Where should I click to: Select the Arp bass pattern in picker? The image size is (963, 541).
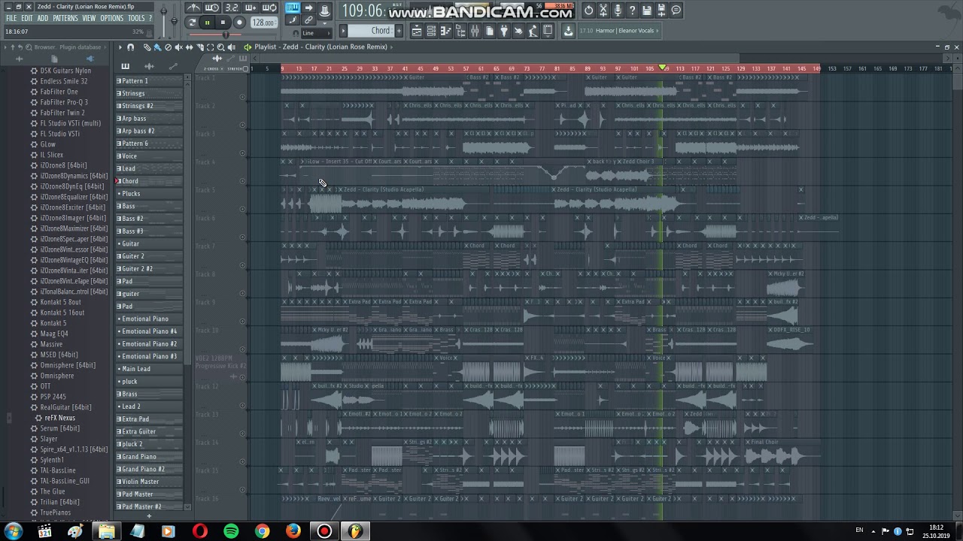(150, 119)
